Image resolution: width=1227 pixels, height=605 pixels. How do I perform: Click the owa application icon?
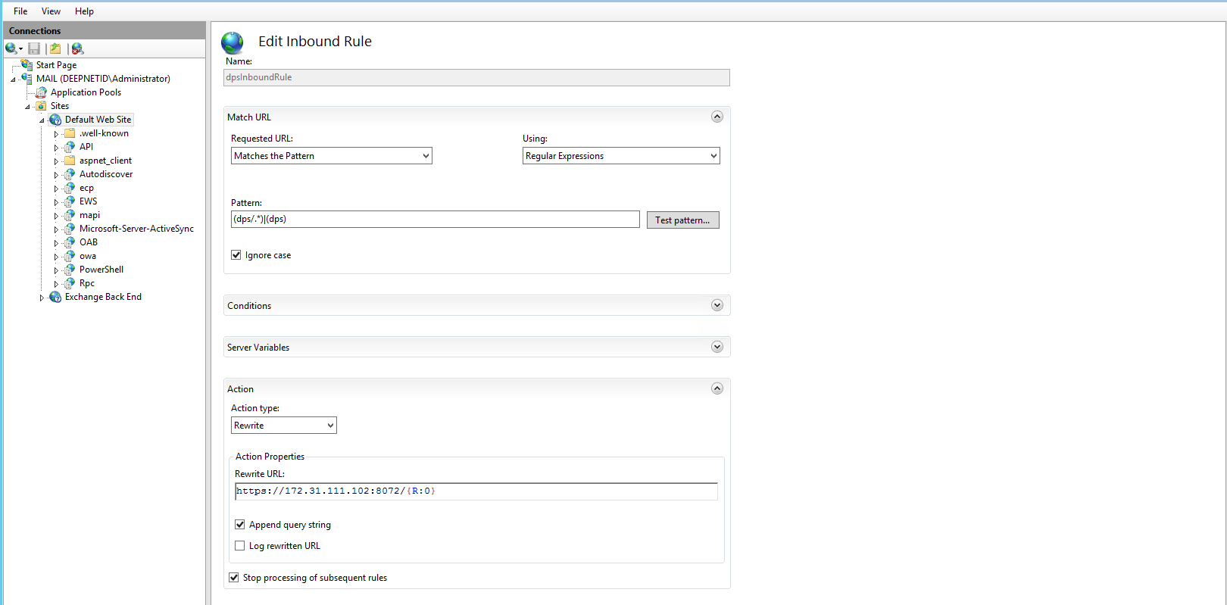coord(70,256)
